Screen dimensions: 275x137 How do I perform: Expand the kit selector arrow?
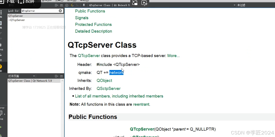pyautogui.click(x=5, y=114)
